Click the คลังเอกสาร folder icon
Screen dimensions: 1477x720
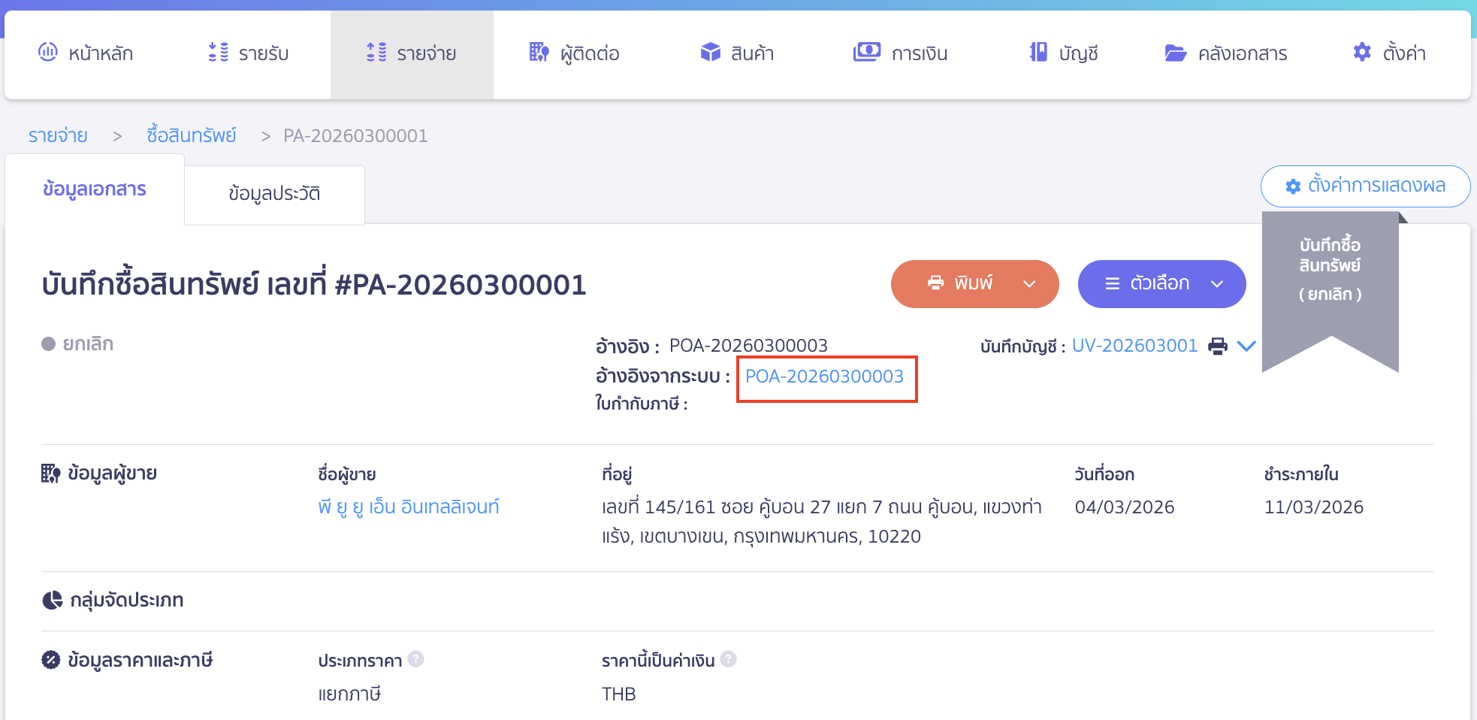pos(1175,53)
